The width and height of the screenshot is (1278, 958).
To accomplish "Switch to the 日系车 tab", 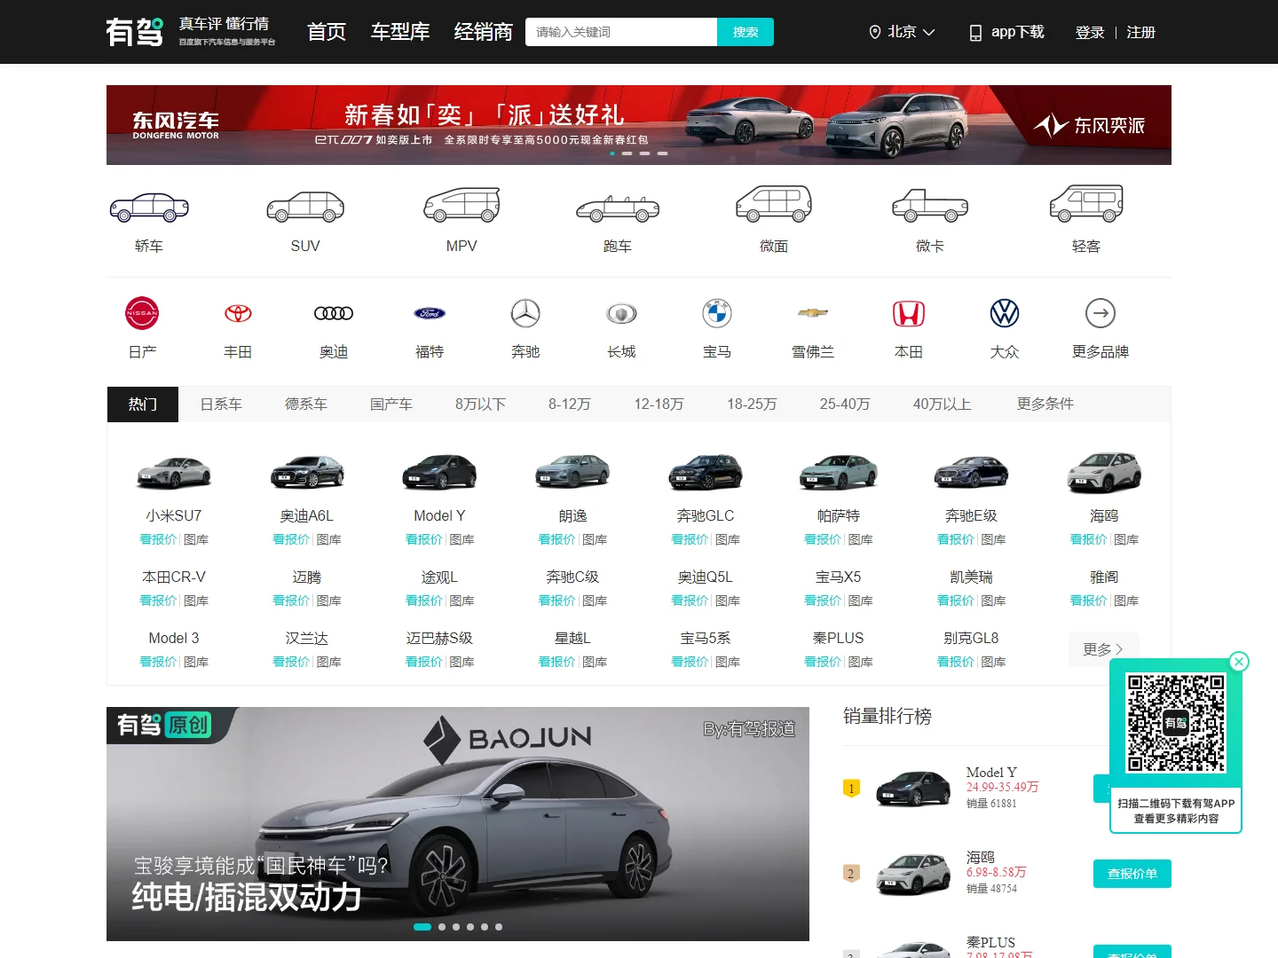I will 221,404.
